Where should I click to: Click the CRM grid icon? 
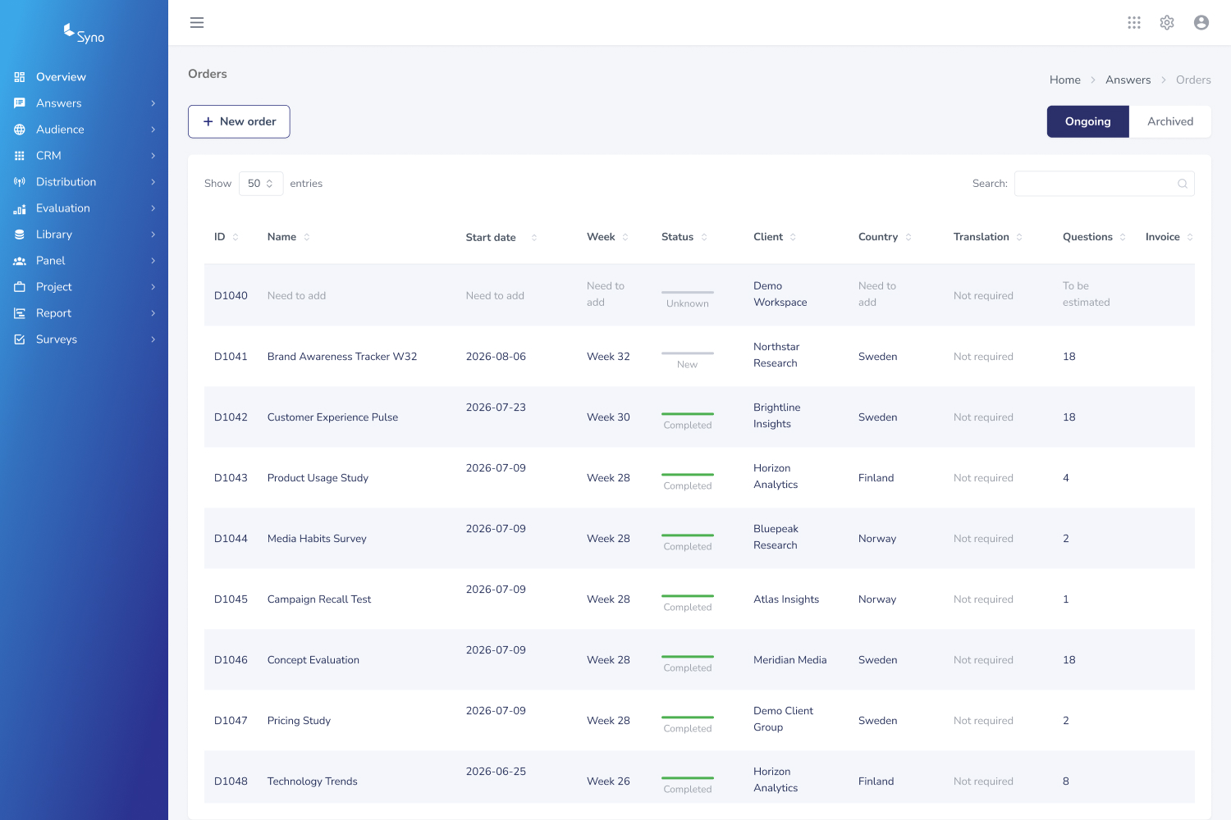[x=20, y=156]
